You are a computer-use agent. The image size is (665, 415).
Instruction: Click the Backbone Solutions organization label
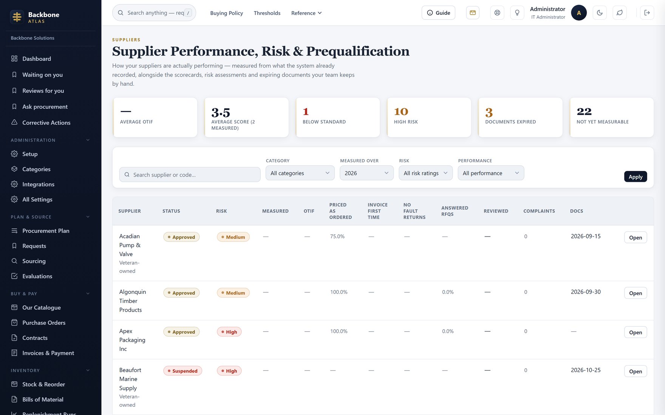click(32, 38)
